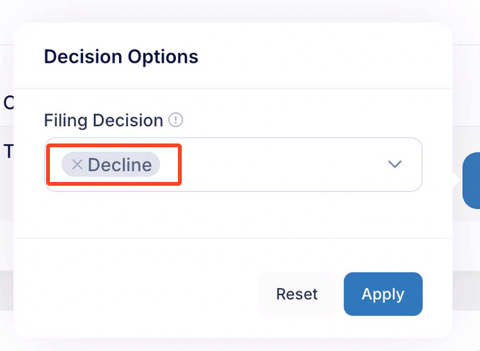Viewport: 480px width, 351px height.
Task: Click the partially visible blue button at right edge
Action: click(472, 181)
